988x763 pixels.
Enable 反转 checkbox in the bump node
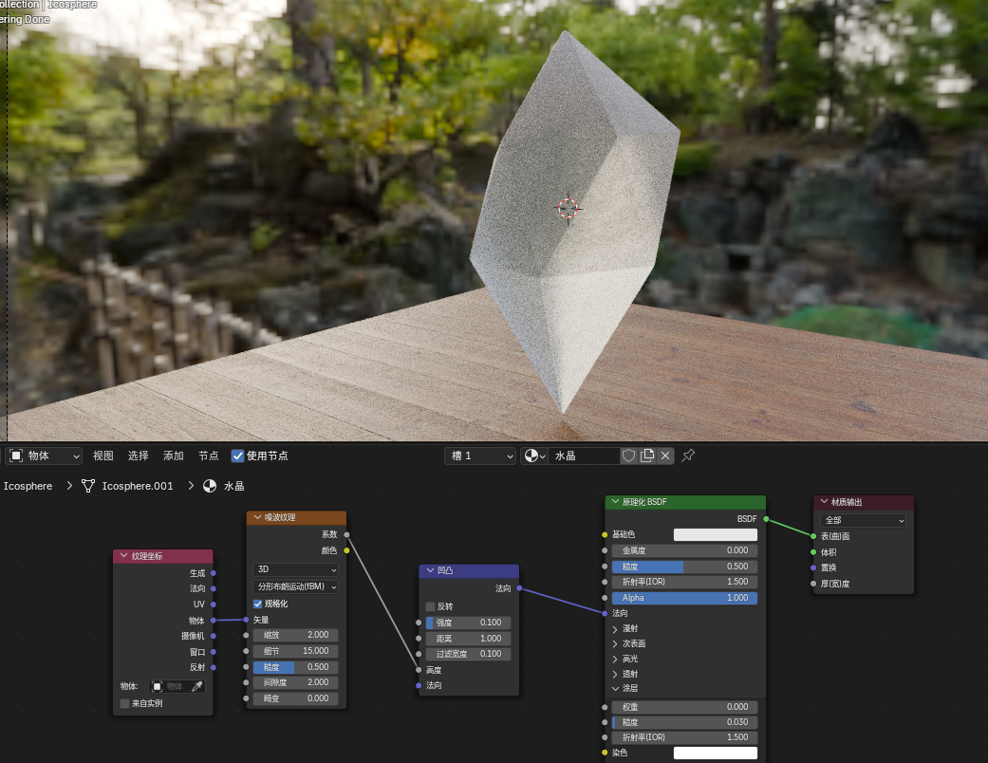point(431,606)
